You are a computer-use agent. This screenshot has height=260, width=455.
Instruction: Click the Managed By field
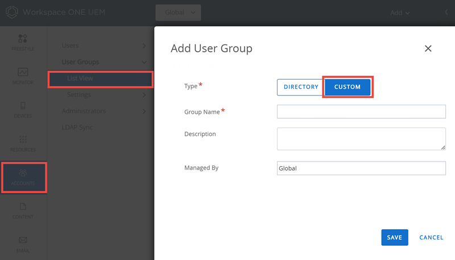(361, 168)
